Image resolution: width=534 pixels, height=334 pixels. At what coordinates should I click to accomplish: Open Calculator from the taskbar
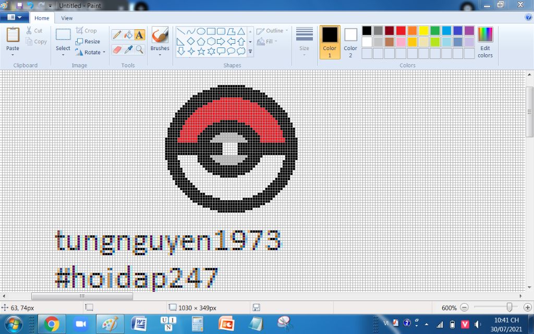point(198,324)
